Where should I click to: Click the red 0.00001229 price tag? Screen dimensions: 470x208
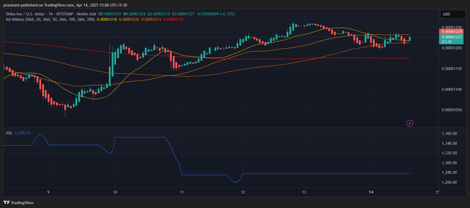[452, 32]
